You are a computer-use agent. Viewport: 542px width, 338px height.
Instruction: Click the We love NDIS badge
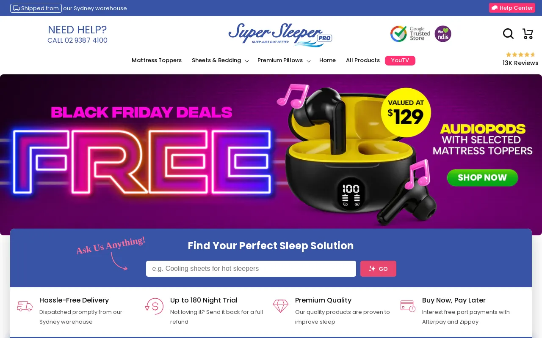(443, 34)
